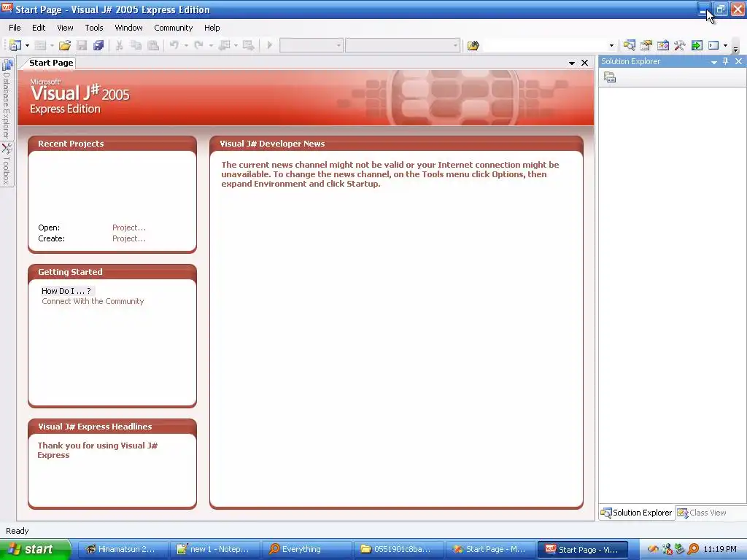The image size is (747, 560).
Task: Open Solution Explorer from the toolbar icon
Action: (x=630, y=45)
